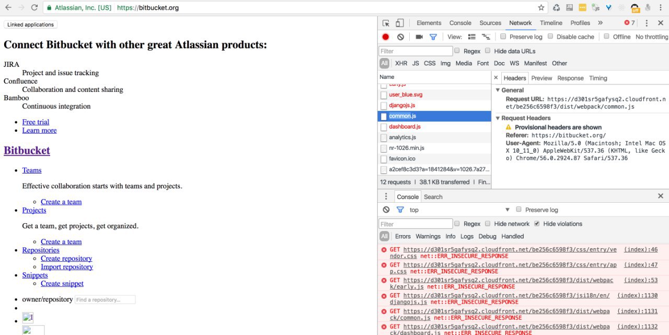
Task: Click the capture screenshots camera icon
Action: (x=419, y=37)
